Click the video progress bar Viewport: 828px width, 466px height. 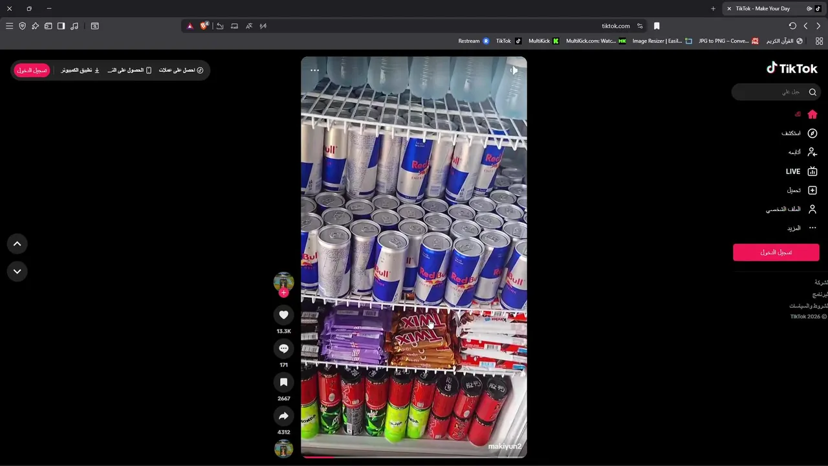click(414, 457)
